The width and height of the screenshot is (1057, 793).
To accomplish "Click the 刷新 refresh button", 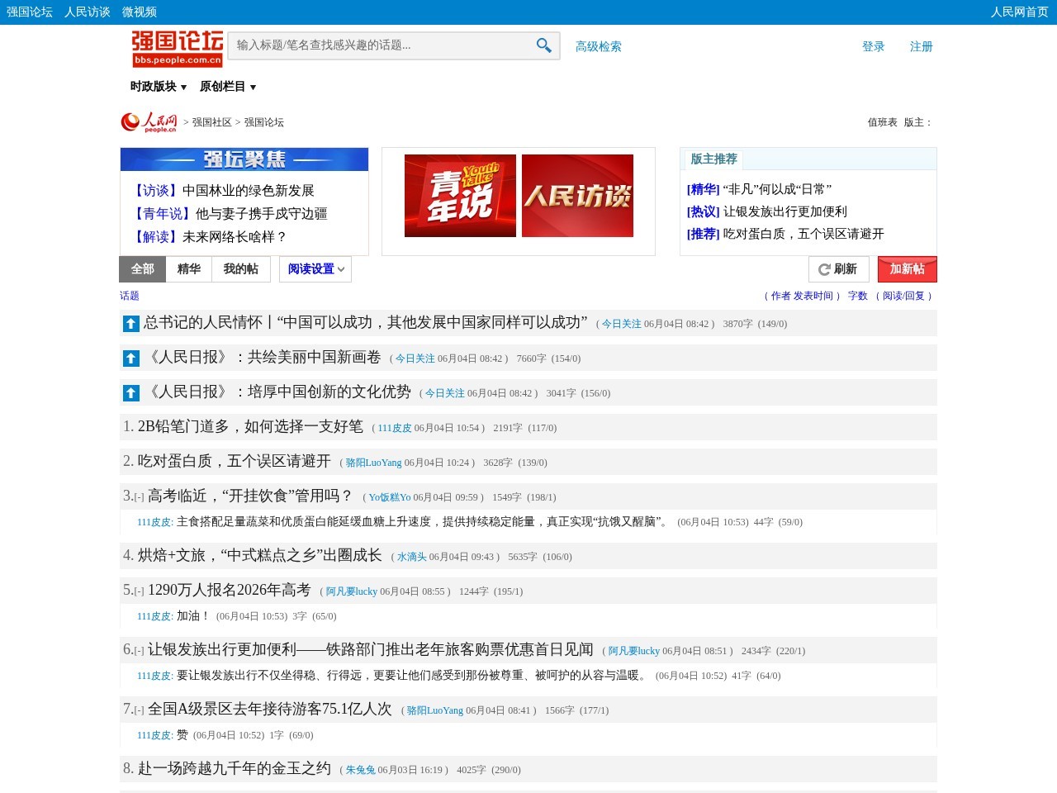I will pyautogui.click(x=838, y=269).
